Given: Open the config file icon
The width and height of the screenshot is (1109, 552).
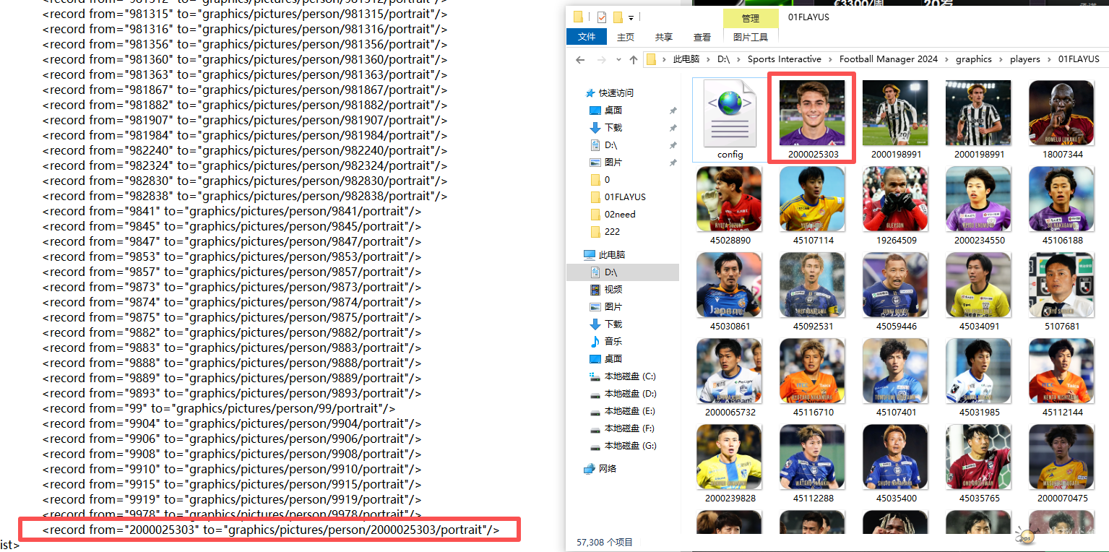Looking at the screenshot, I should pyautogui.click(x=730, y=116).
